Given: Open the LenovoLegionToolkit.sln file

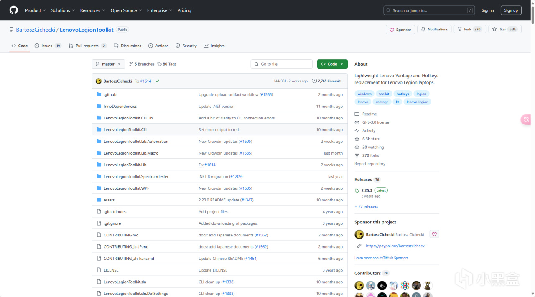Looking at the screenshot, I should point(125,282).
